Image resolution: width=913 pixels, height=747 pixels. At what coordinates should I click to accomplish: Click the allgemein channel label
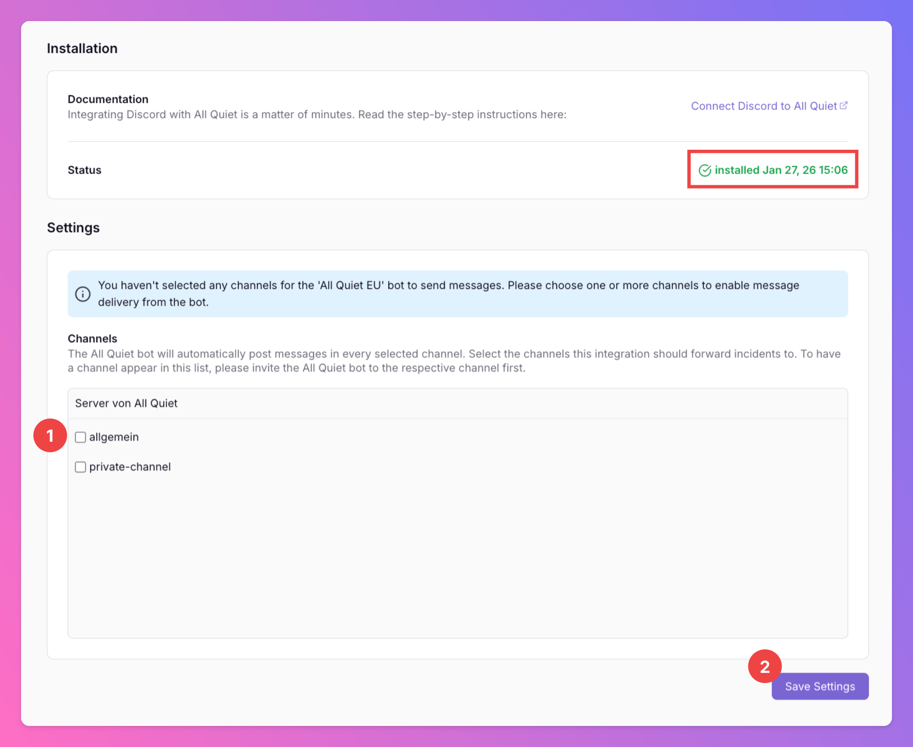pos(114,437)
